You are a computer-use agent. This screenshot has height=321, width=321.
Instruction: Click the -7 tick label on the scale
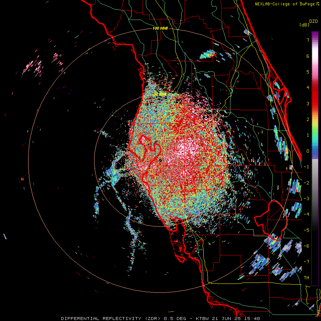[306, 262]
